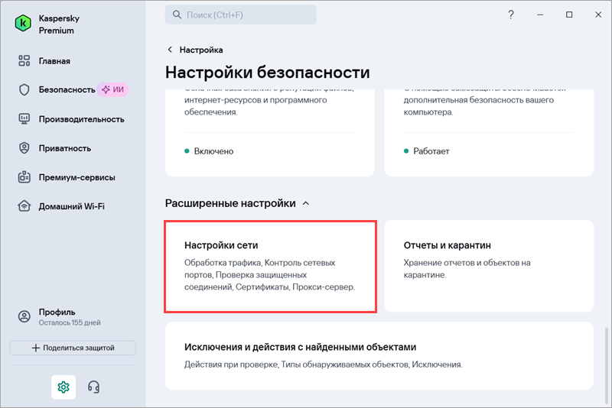Click the card showing status Включено
The height and width of the screenshot is (408, 612).
(270, 132)
